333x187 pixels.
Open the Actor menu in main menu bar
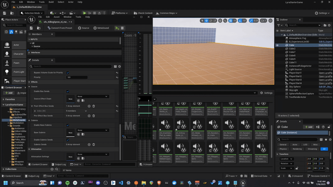tap(71, 2)
